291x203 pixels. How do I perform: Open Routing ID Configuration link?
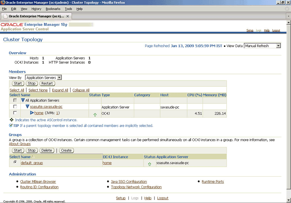[x=39, y=187]
